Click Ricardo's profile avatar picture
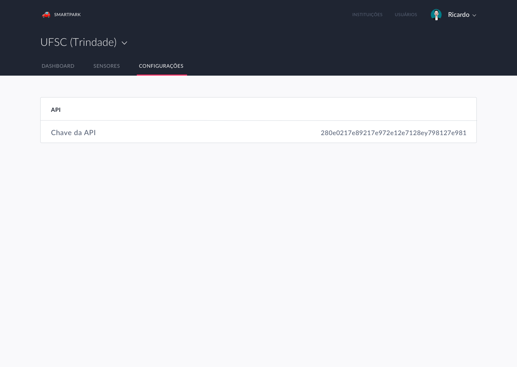Viewport: 517px width, 367px height. pos(436,15)
